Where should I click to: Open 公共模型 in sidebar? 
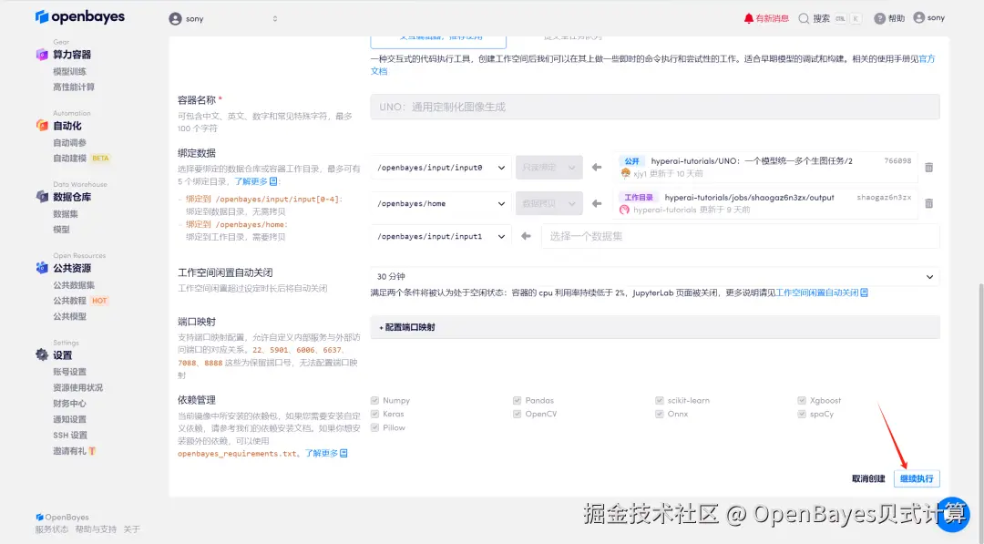point(69,316)
